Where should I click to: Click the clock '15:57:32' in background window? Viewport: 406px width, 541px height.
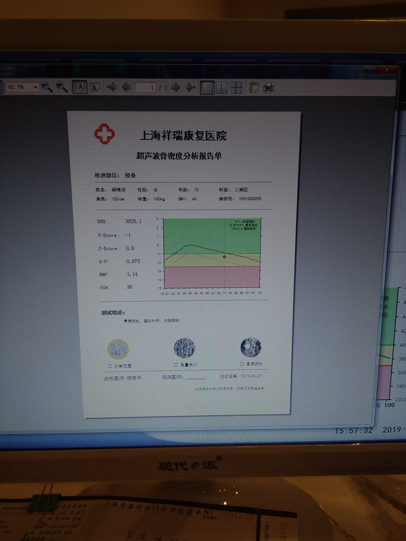tap(354, 431)
